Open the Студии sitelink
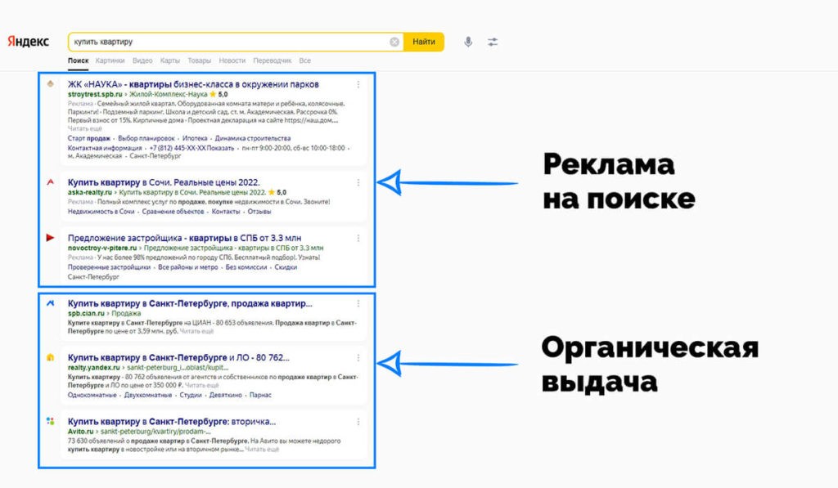The width and height of the screenshot is (838, 488). pos(191,395)
